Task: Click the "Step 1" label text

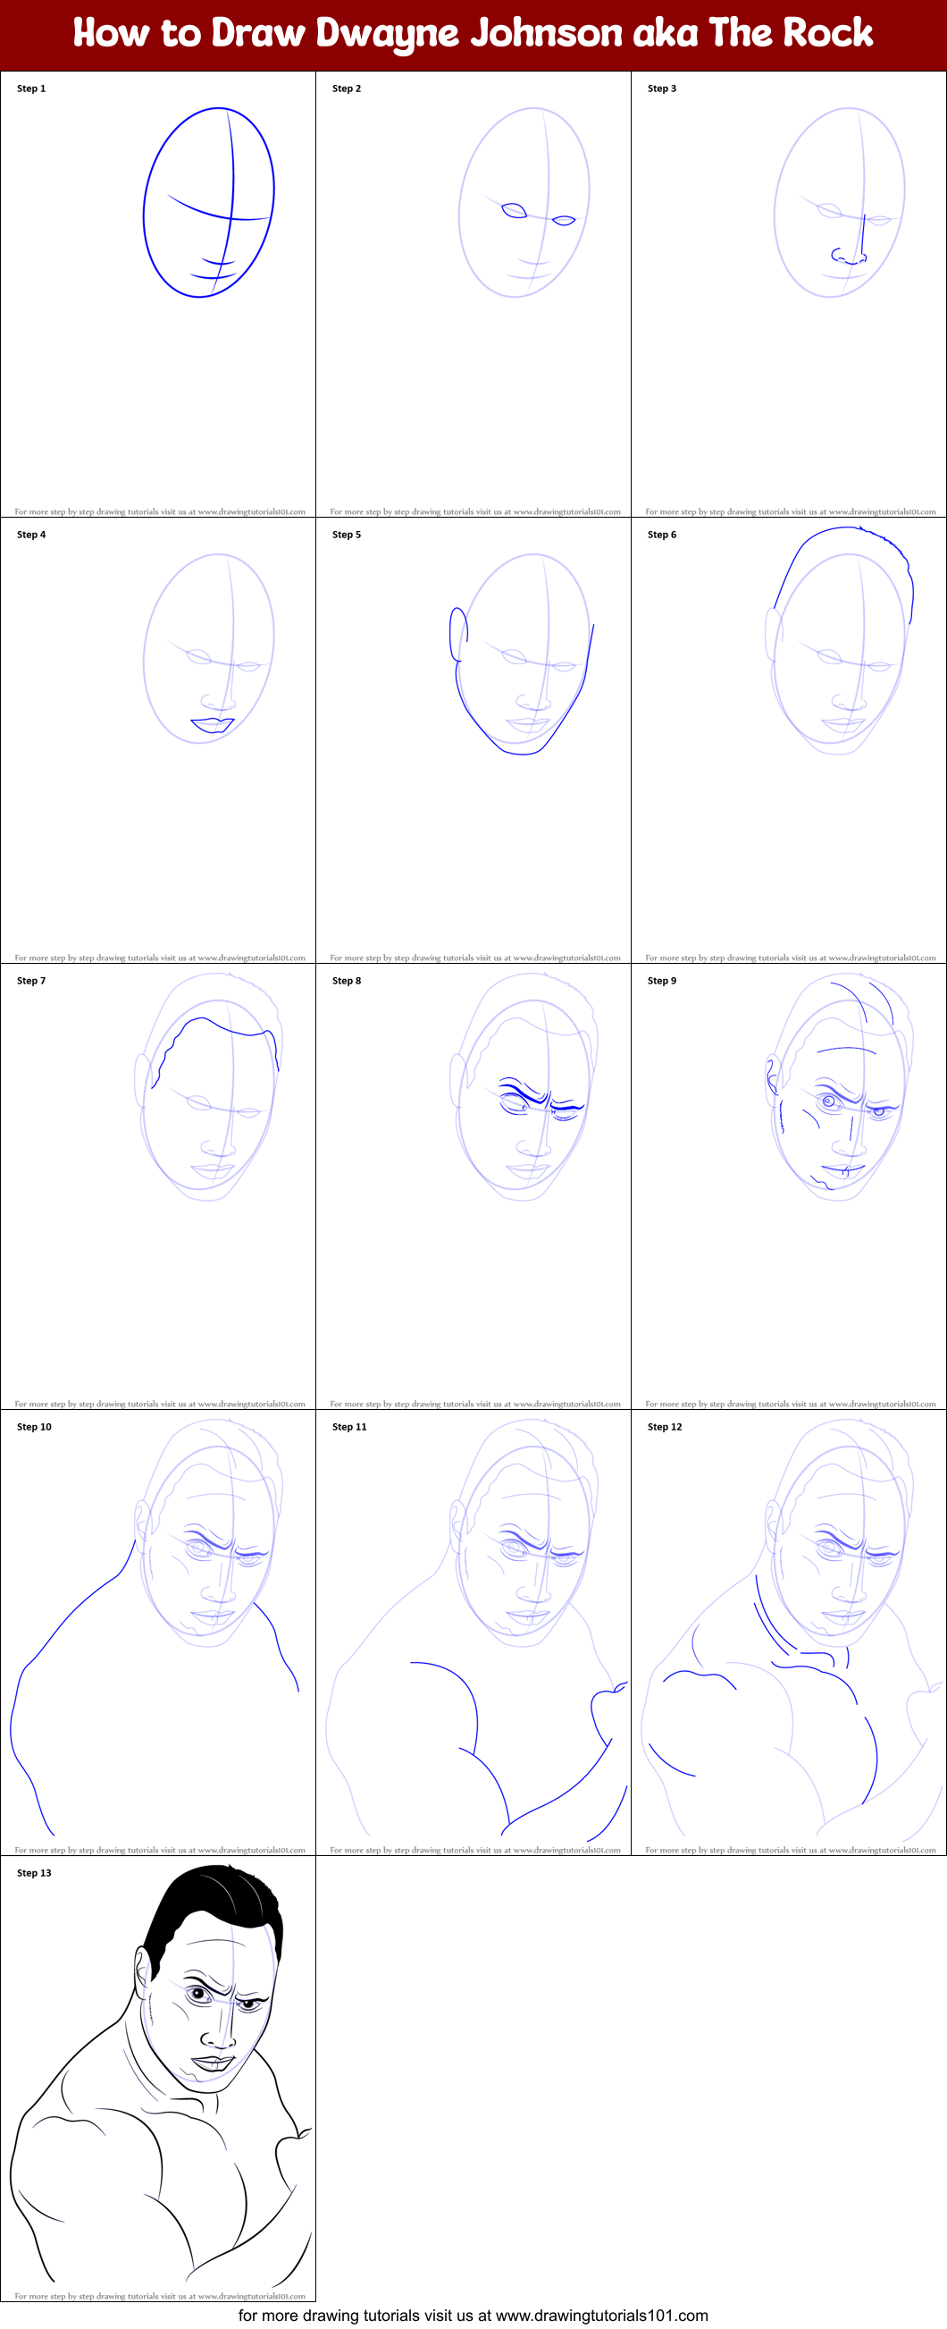Action: pyautogui.click(x=30, y=89)
